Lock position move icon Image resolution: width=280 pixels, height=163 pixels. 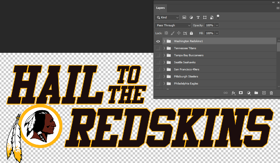pyautogui.click(x=179, y=33)
